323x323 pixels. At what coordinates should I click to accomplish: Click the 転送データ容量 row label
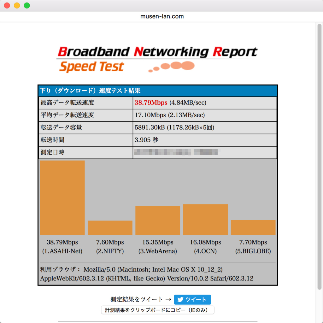(61, 127)
